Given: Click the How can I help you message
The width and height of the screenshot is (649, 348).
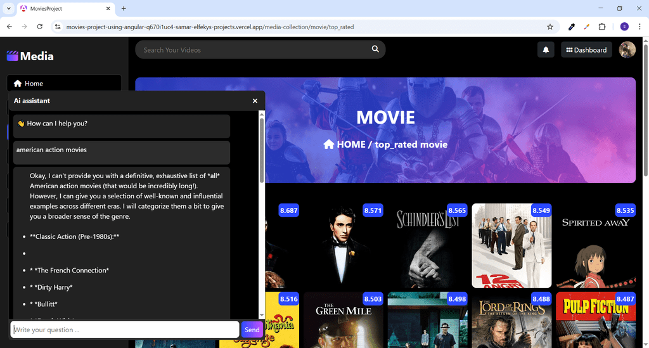Looking at the screenshot, I should click(x=121, y=126).
